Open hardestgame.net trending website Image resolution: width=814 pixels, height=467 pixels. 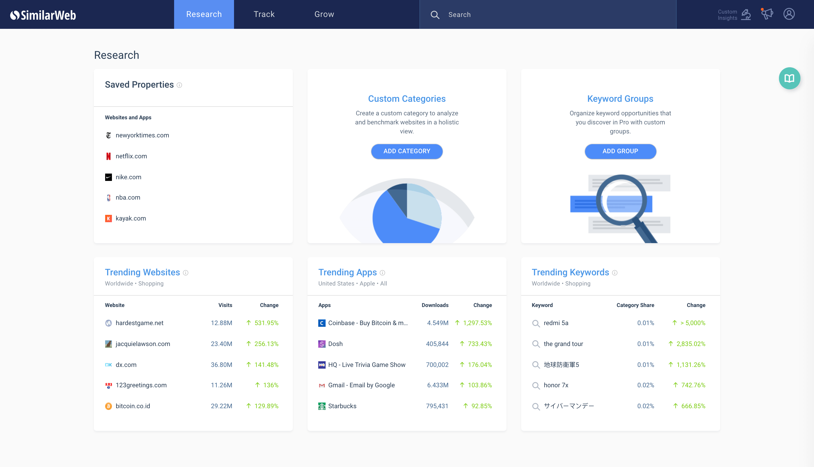pyautogui.click(x=139, y=323)
